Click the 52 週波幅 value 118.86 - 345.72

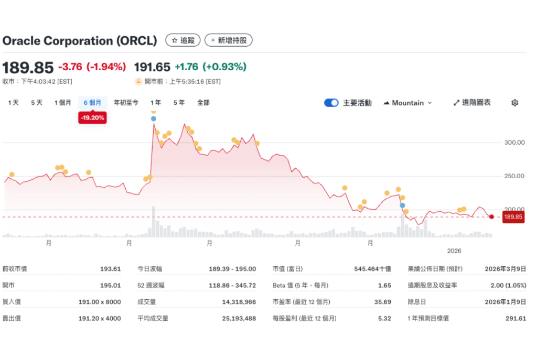232,286
